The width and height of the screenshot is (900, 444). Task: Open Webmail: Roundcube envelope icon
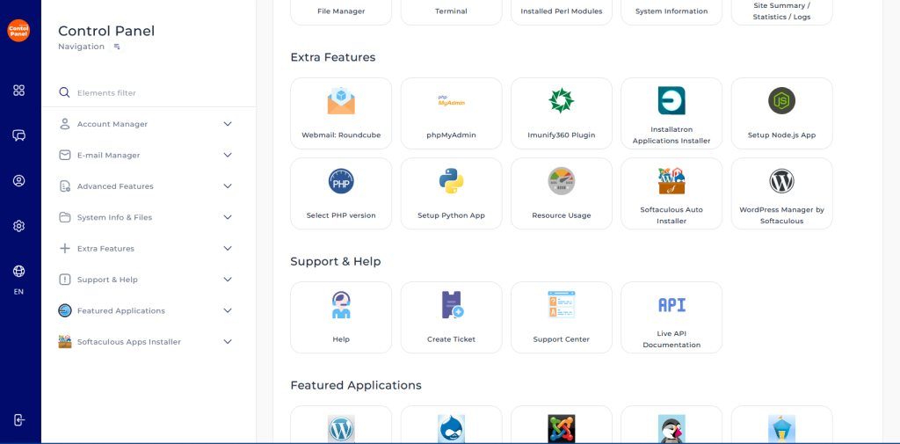(x=341, y=101)
